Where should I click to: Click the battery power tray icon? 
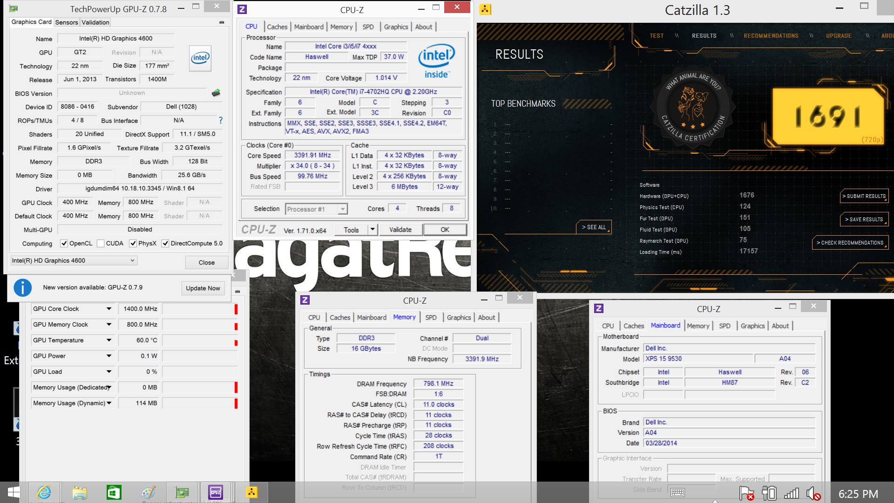click(x=769, y=493)
